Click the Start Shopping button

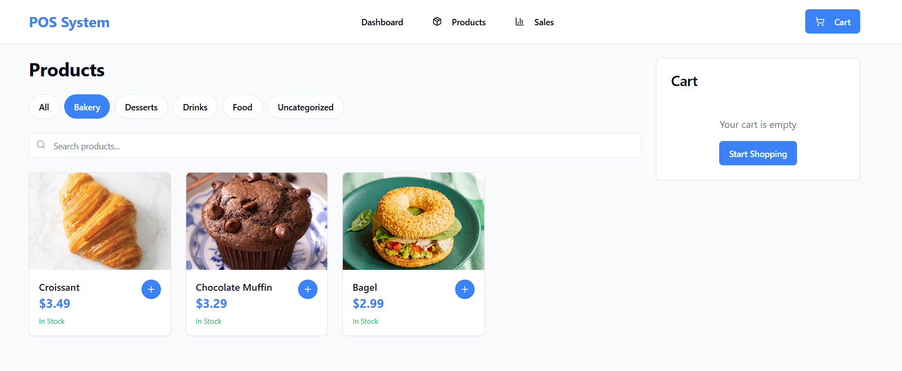pos(758,154)
